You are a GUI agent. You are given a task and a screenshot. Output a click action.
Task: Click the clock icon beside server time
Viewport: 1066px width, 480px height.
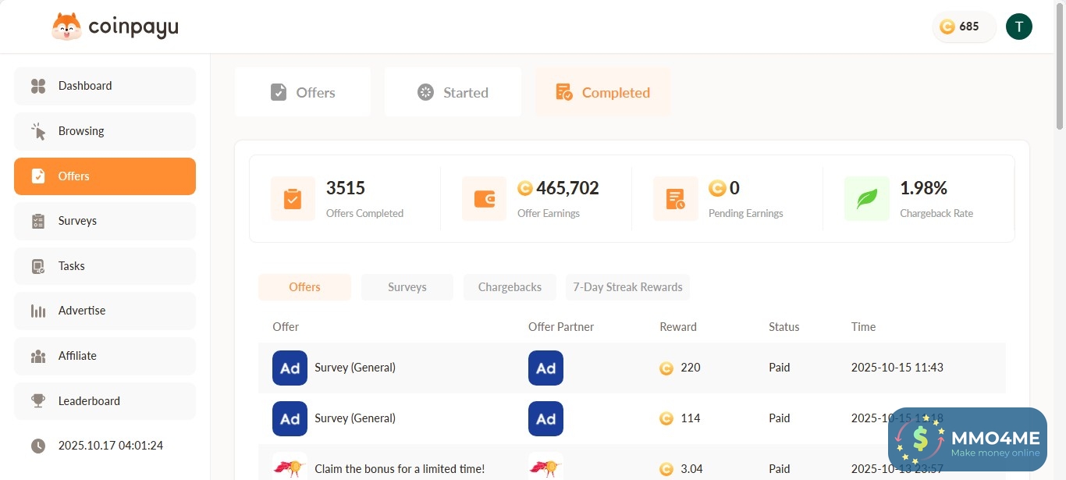click(x=38, y=446)
